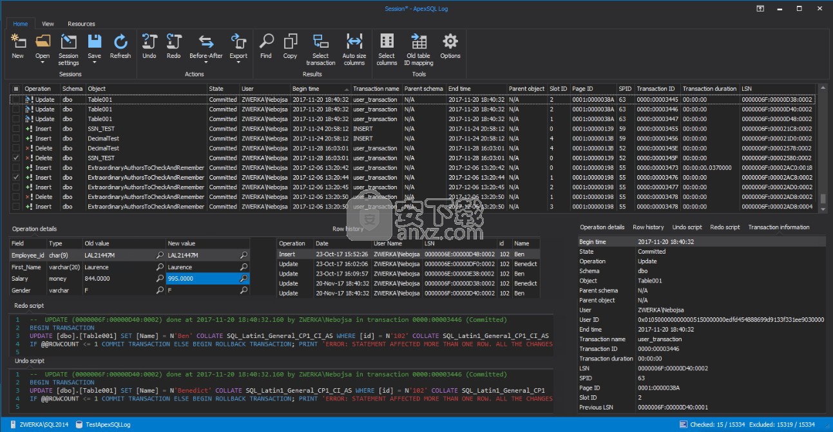Expand the Open dropdown arrow
This screenshot has height=432, width=833.
tap(43, 63)
